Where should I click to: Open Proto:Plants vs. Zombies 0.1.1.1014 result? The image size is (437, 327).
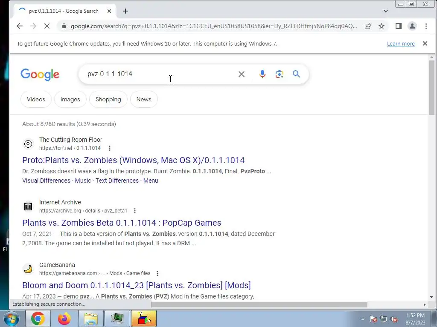tap(134, 160)
